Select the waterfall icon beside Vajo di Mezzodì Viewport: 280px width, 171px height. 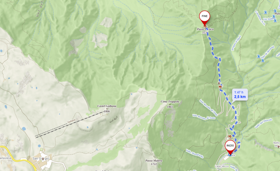[x=259, y=56]
